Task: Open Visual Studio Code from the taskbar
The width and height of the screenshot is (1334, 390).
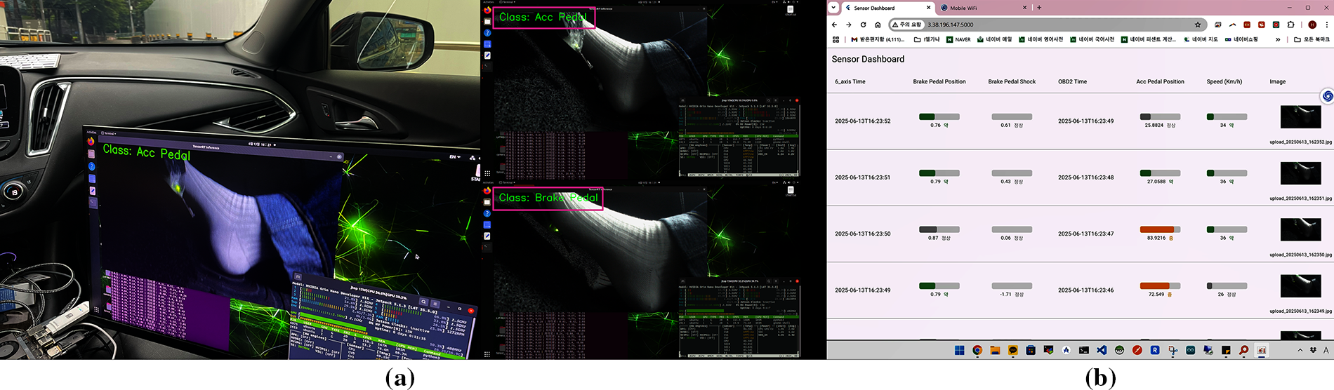Action: pos(1102,350)
